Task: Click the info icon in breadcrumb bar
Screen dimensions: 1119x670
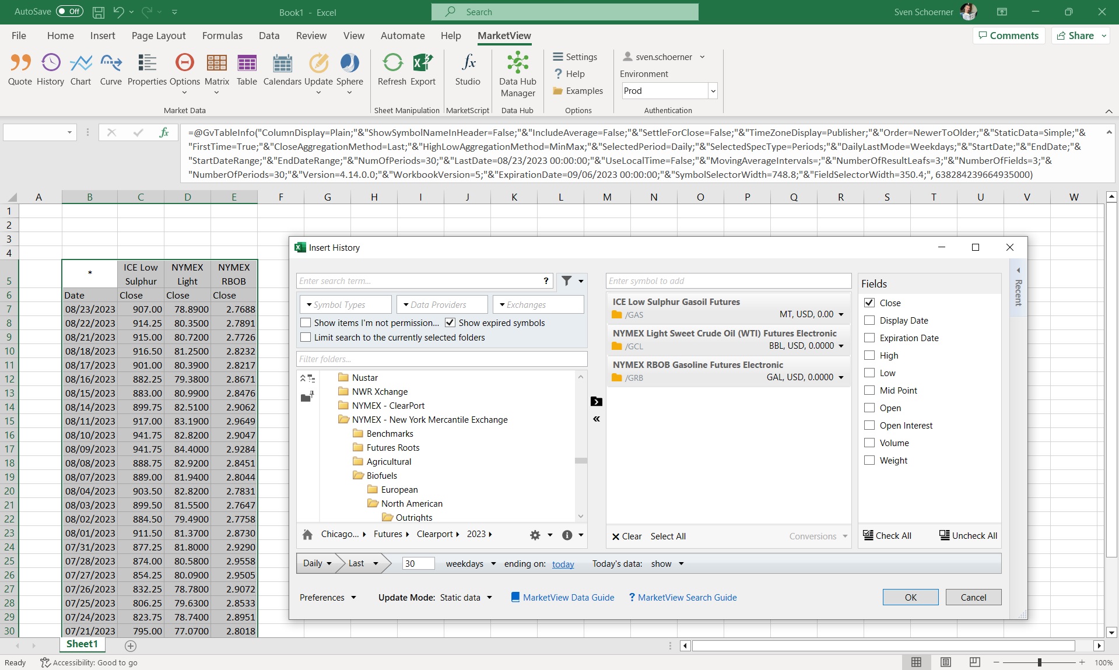Action: click(567, 535)
